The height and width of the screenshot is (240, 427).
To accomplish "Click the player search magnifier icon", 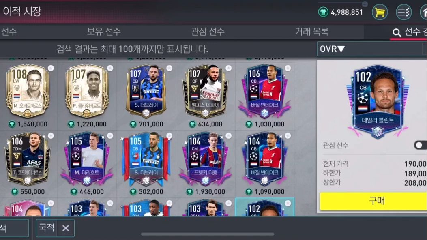I will pos(397,33).
